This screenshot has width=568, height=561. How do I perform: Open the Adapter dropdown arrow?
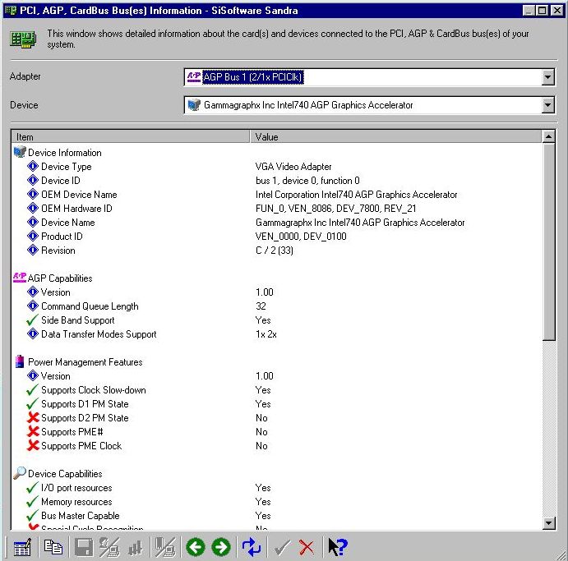[547, 77]
